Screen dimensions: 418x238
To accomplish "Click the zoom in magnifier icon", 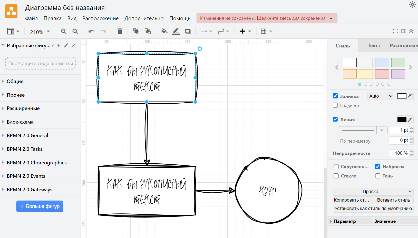I will click(x=63, y=31).
